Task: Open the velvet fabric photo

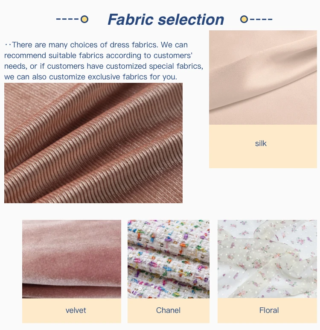Action: pos(72,259)
